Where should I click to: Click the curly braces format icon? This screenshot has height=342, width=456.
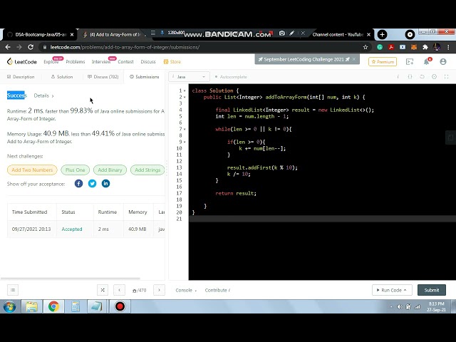(410, 77)
